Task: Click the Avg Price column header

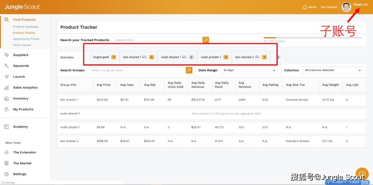Action: click(104, 85)
